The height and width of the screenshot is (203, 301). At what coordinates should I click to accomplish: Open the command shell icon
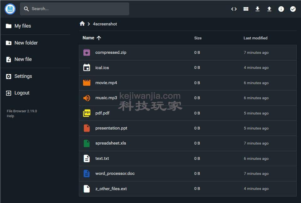tap(234, 9)
